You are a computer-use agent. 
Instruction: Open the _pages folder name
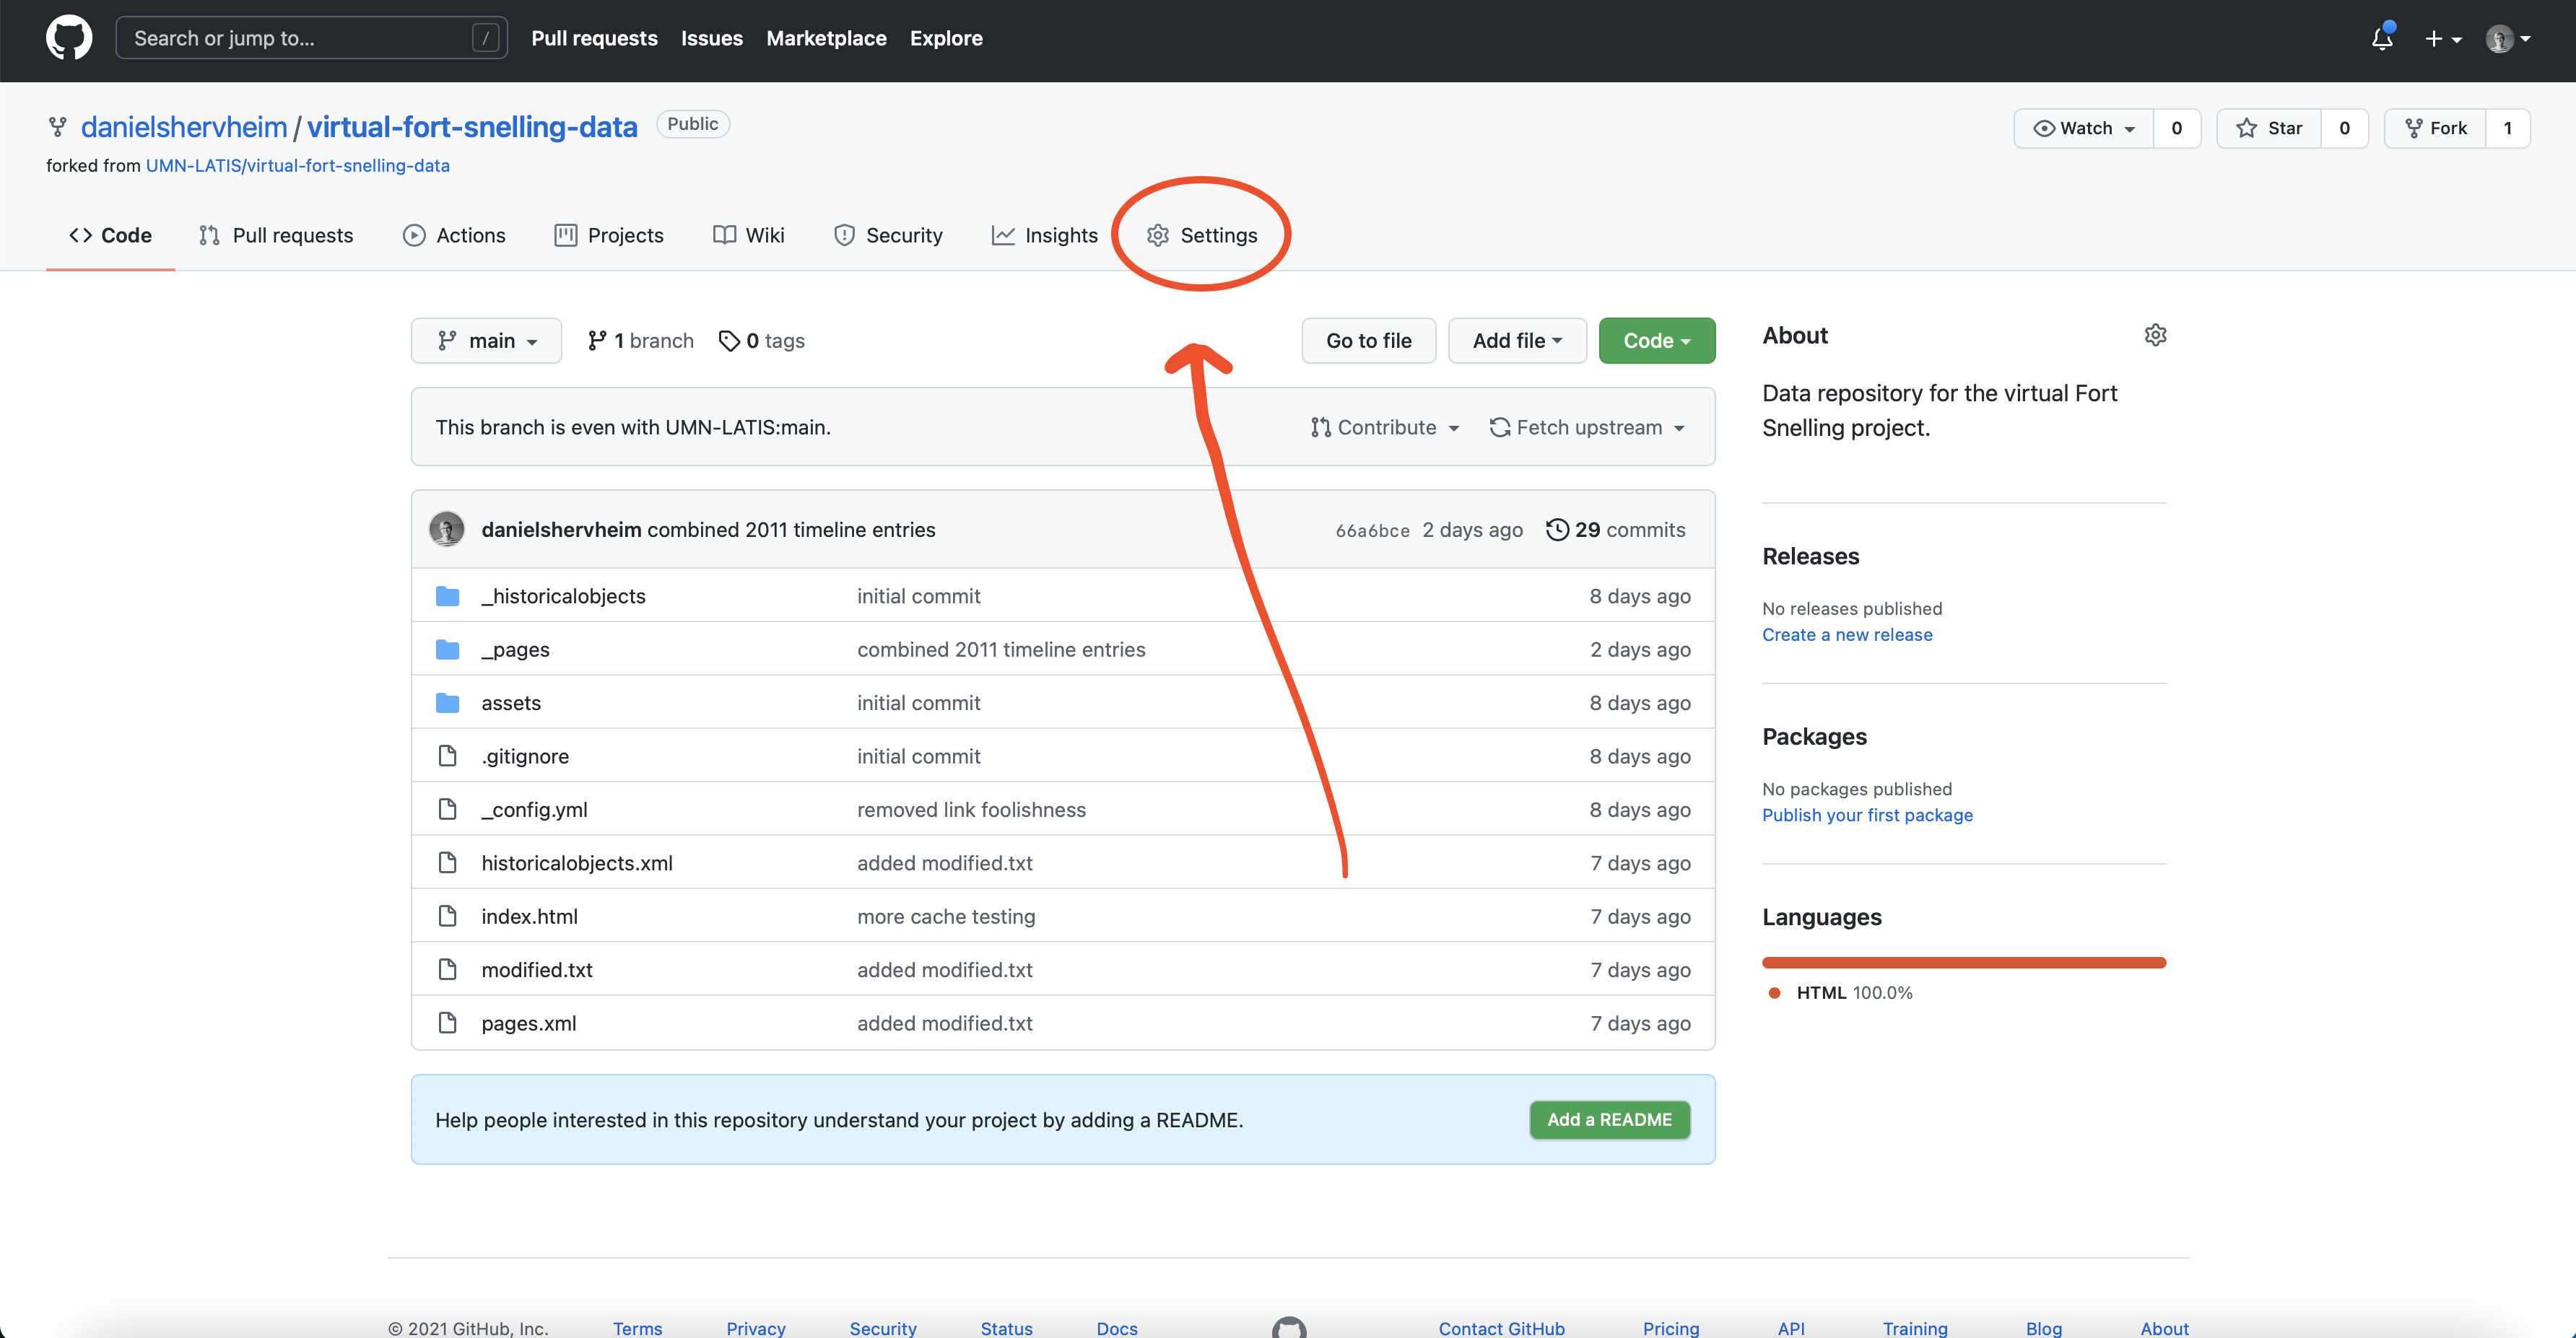515,650
